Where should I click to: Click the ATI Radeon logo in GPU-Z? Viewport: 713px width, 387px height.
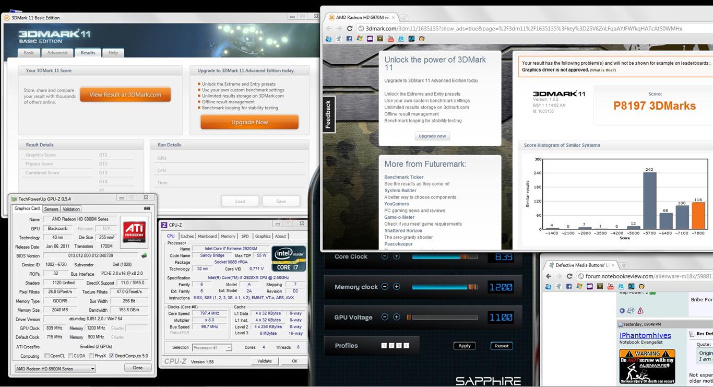[134, 232]
